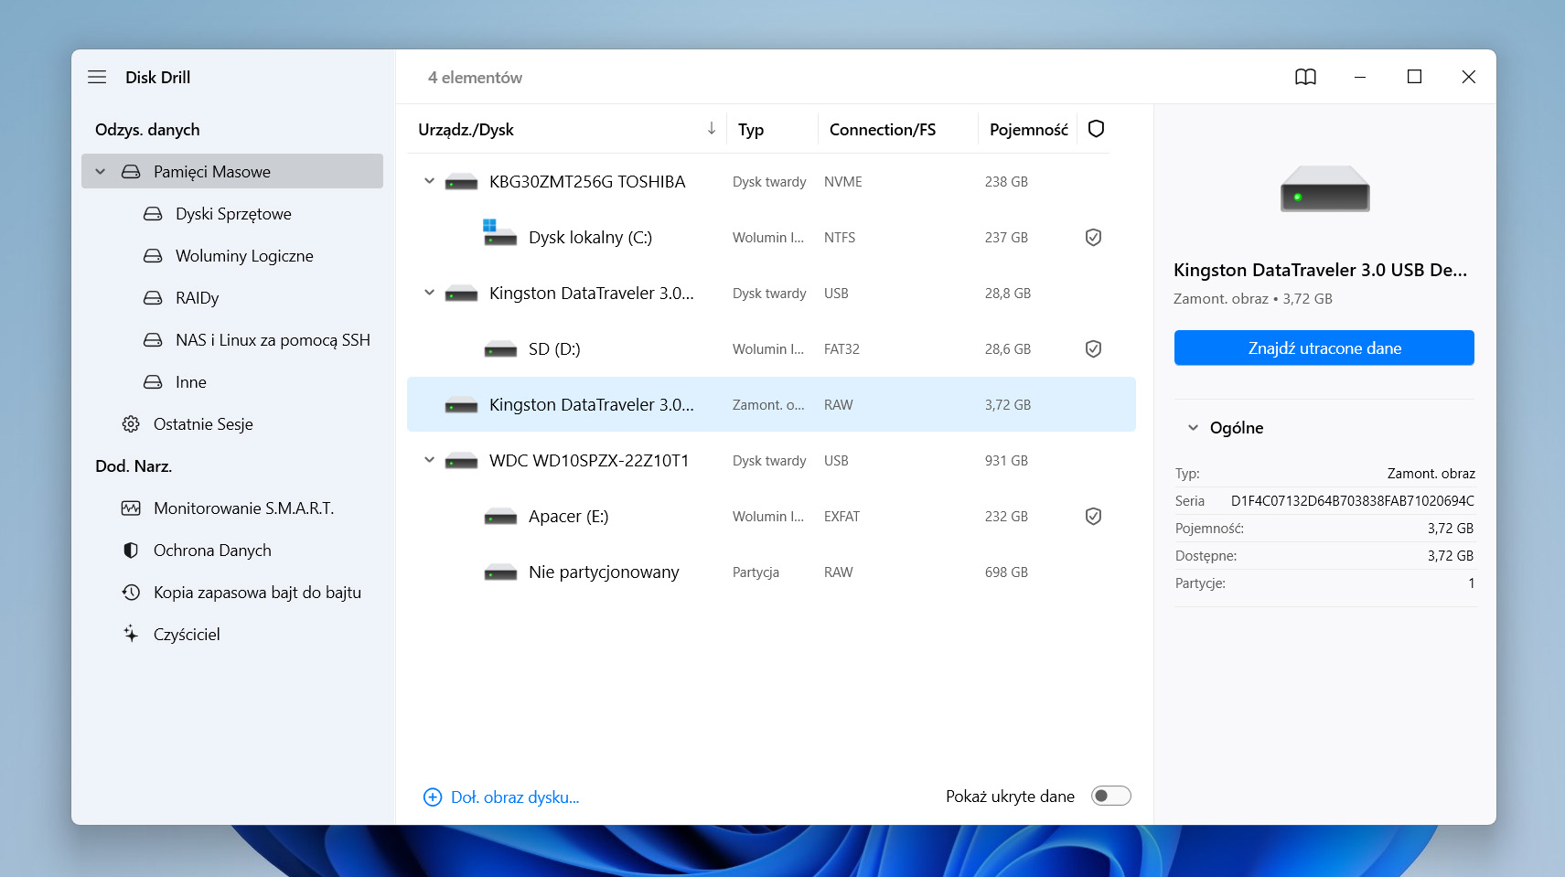
Task: Open Ochrona Danych tool
Action: click(x=212, y=551)
